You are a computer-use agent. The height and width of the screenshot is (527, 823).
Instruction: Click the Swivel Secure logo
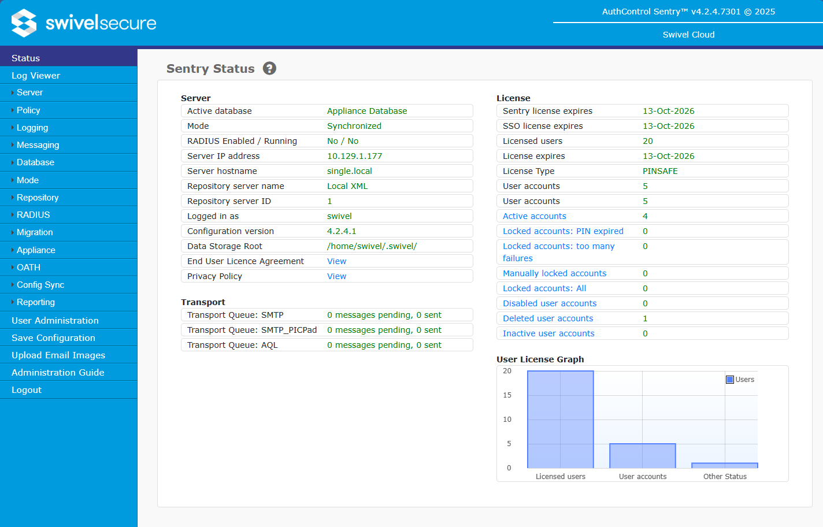tap(83, 23)
